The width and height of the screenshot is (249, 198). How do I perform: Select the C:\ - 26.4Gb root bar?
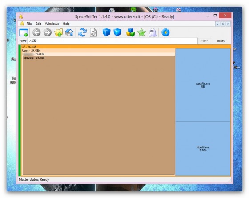[126, 47]
